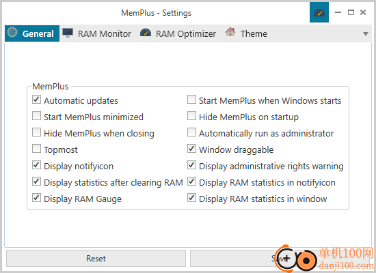Enable Automatically run as administrator

coord(191,132)
